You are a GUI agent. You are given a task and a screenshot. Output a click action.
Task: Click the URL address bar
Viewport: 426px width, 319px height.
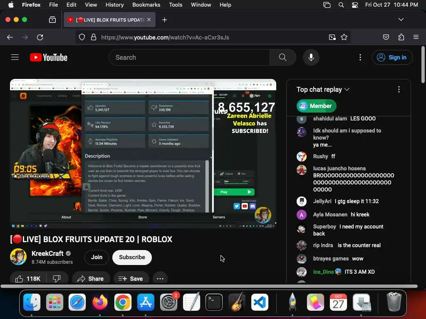(x=212, y=37)
